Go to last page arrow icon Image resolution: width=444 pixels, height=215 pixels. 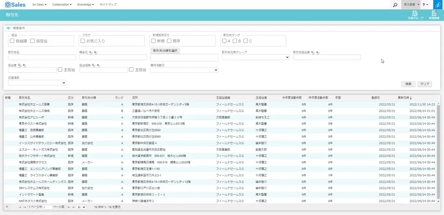[x=74, y=207]
